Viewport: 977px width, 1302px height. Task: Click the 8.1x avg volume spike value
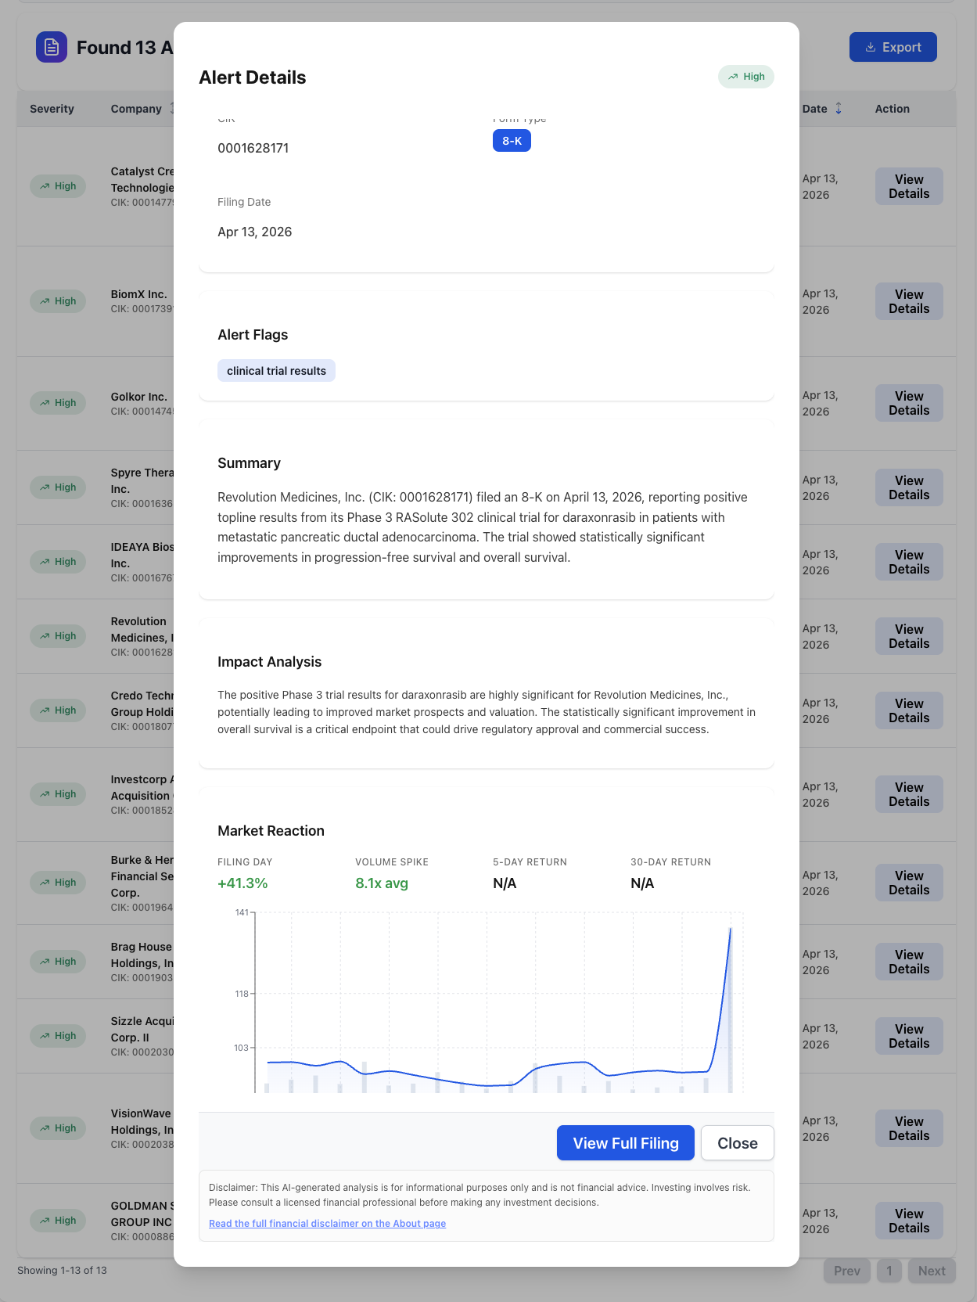[382, 883]
